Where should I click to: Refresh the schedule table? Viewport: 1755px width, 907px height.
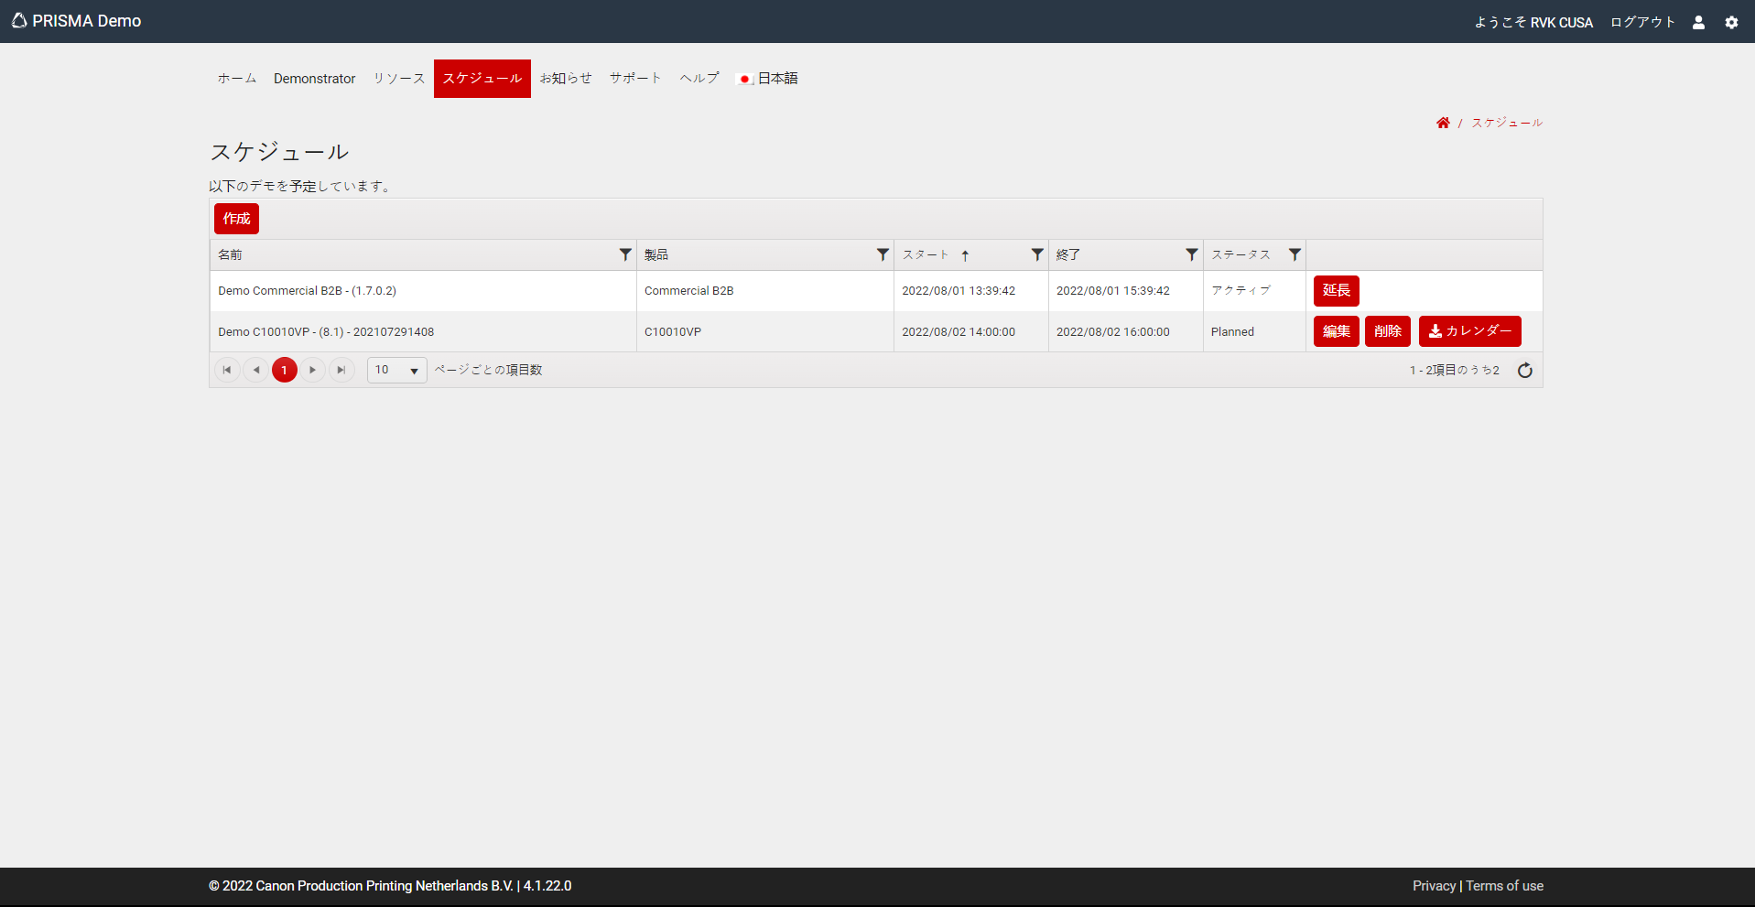click(1525, 370)
